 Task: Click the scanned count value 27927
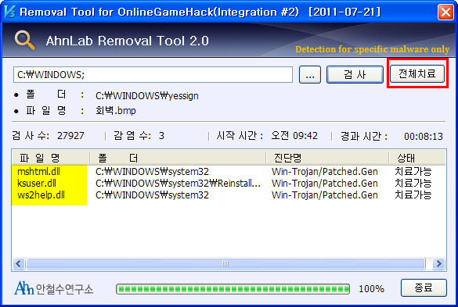click(x=70, y=136)
